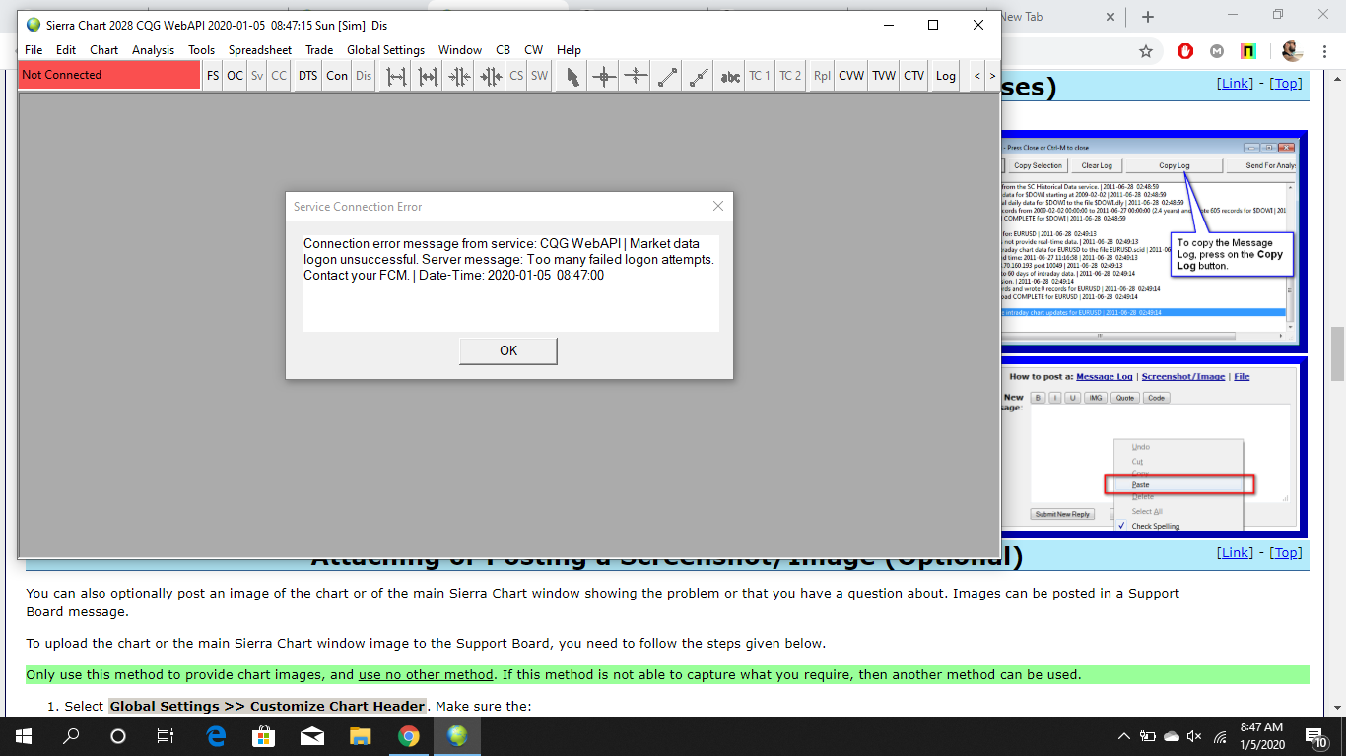This screenshot has height=756, width=1346.
Task: Click the gray M extension icon
Action: pos(1217,51)
